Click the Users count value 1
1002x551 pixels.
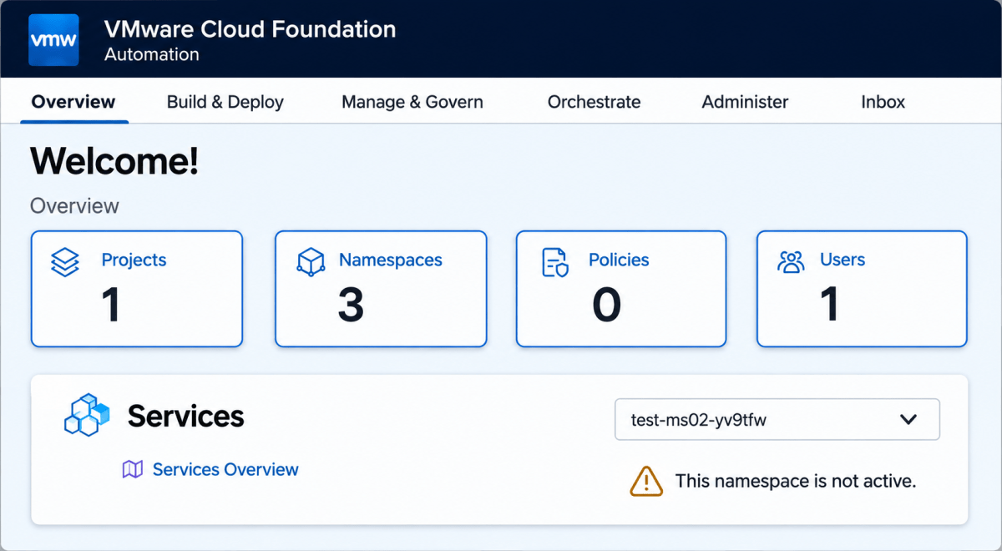click(829, 305)
